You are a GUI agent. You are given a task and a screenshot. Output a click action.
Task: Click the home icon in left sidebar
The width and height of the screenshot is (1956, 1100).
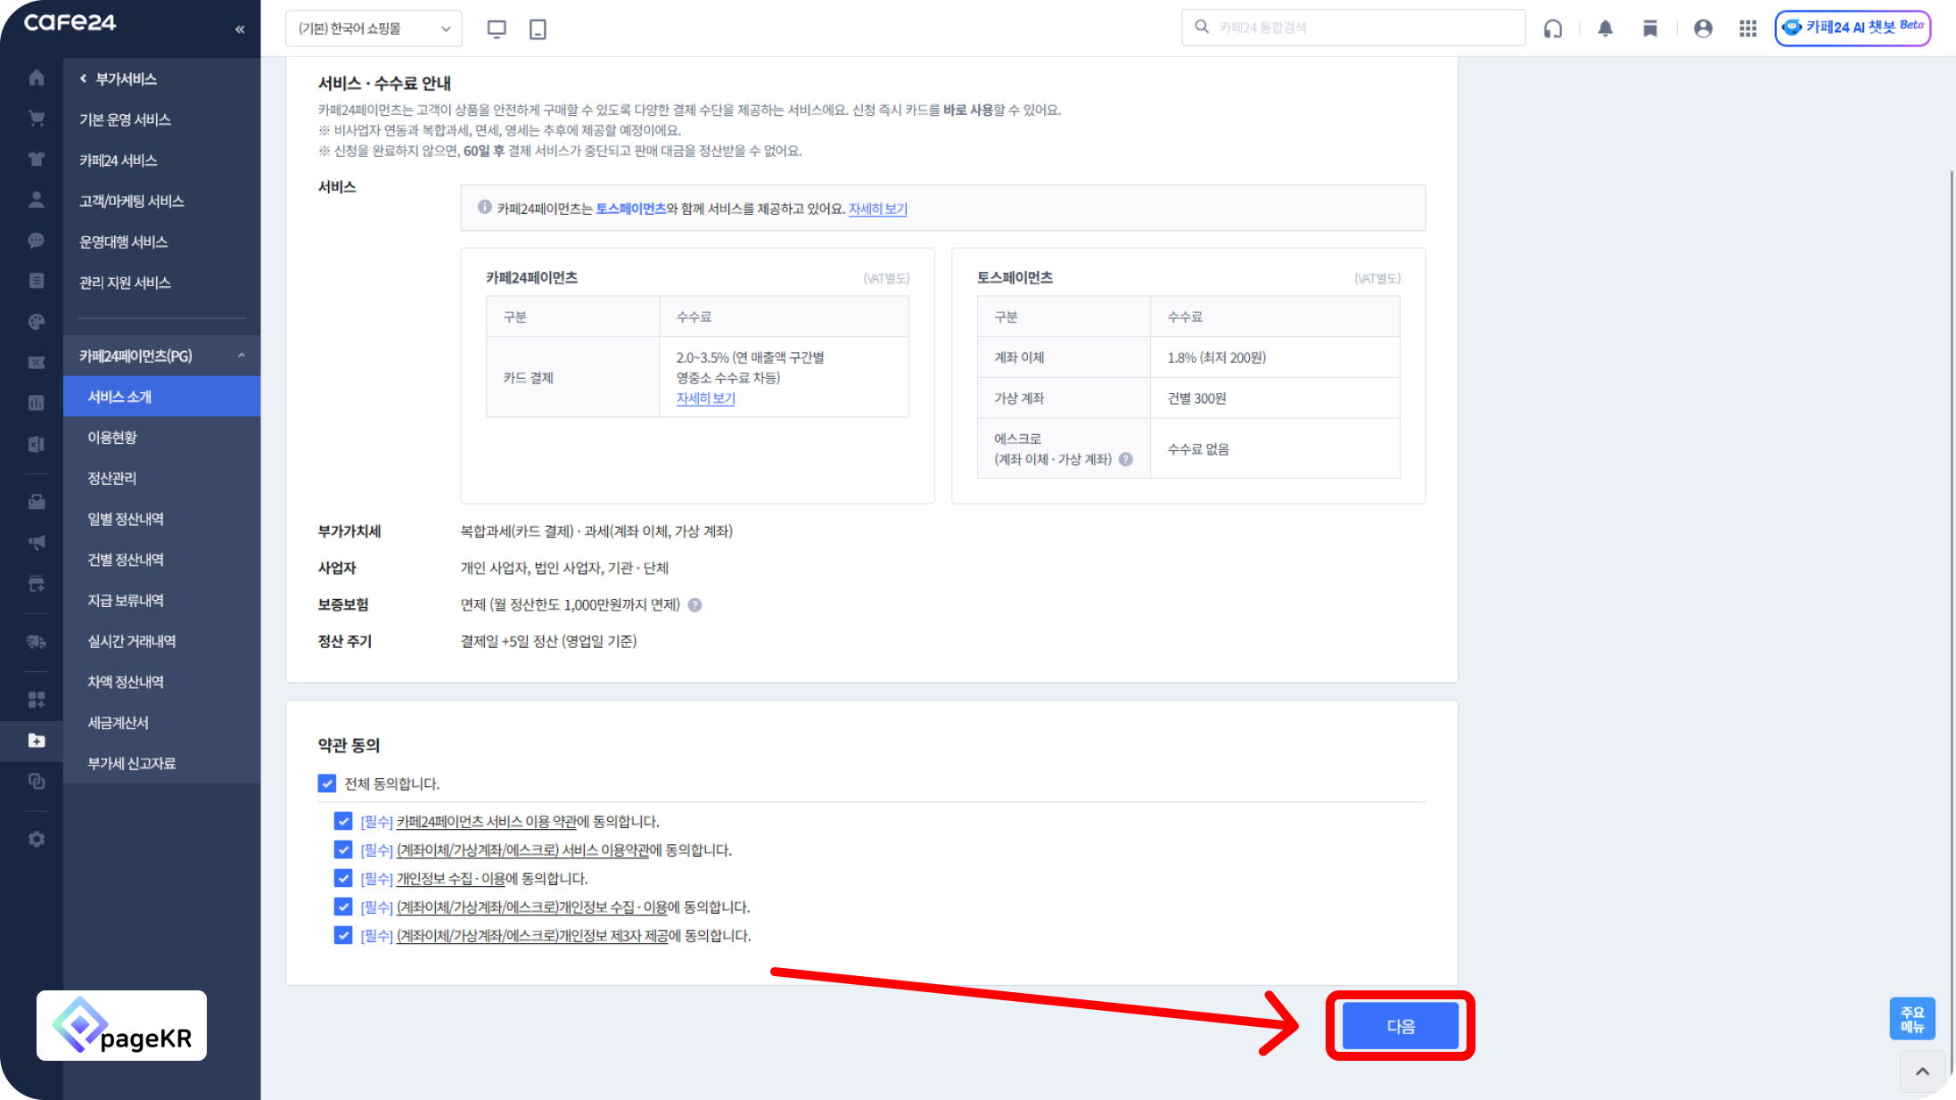tap(37, 78)
